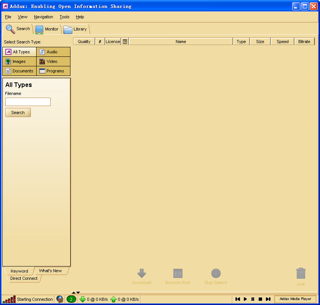Select the Video search type
Screen dimensions: 320x305
click(53, 61)
